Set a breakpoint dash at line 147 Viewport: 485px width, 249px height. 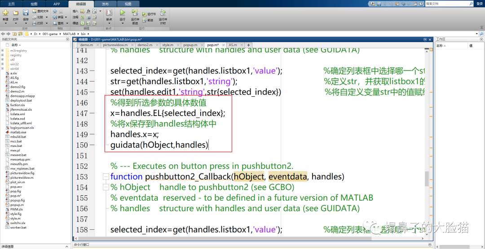(93, 114)
